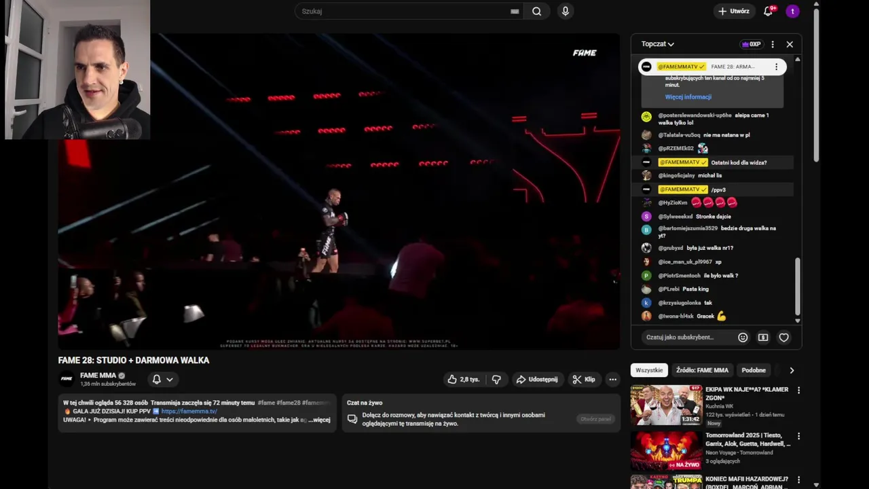
Task: Click user @iwona-hl4xk in chat
Action: tap(676, 316)
